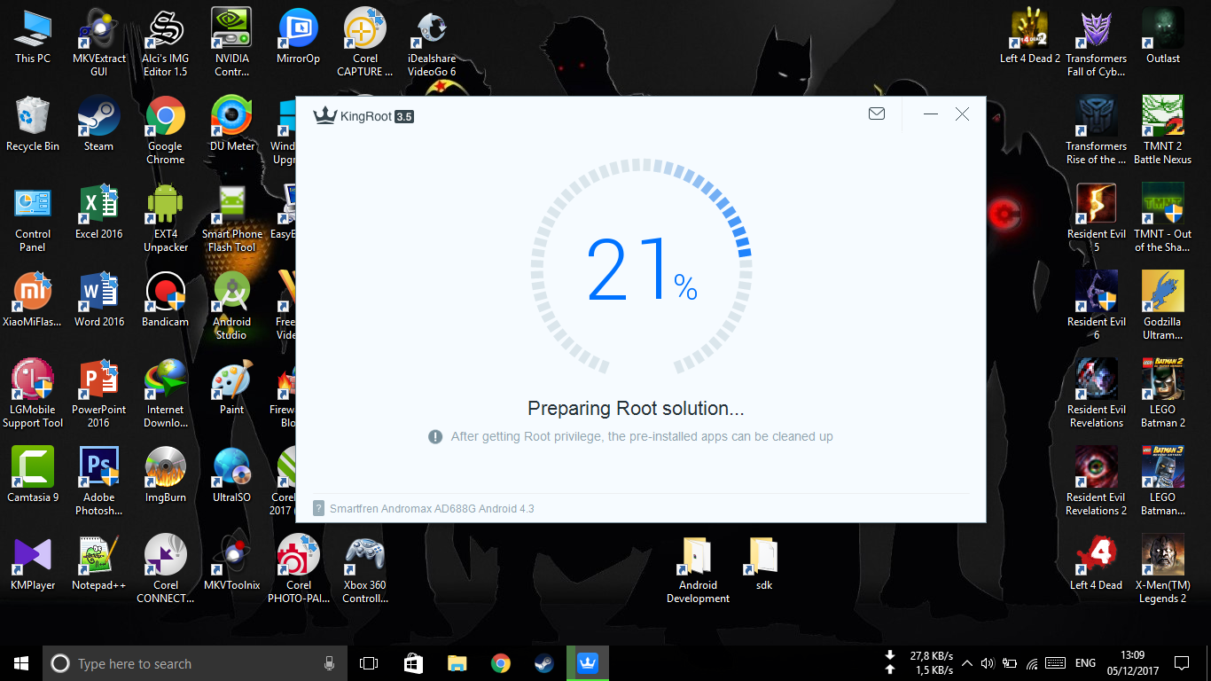Open UltraISO from the desktop
Image resolution: width=1211 pixels, height=681 pixels.
coord(232,475)
